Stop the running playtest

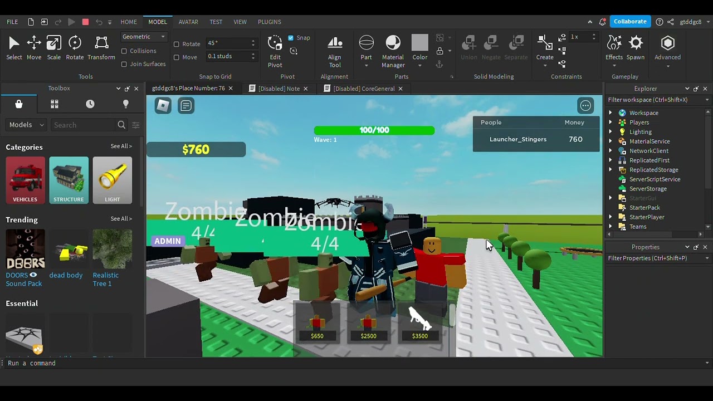(85, 22)
